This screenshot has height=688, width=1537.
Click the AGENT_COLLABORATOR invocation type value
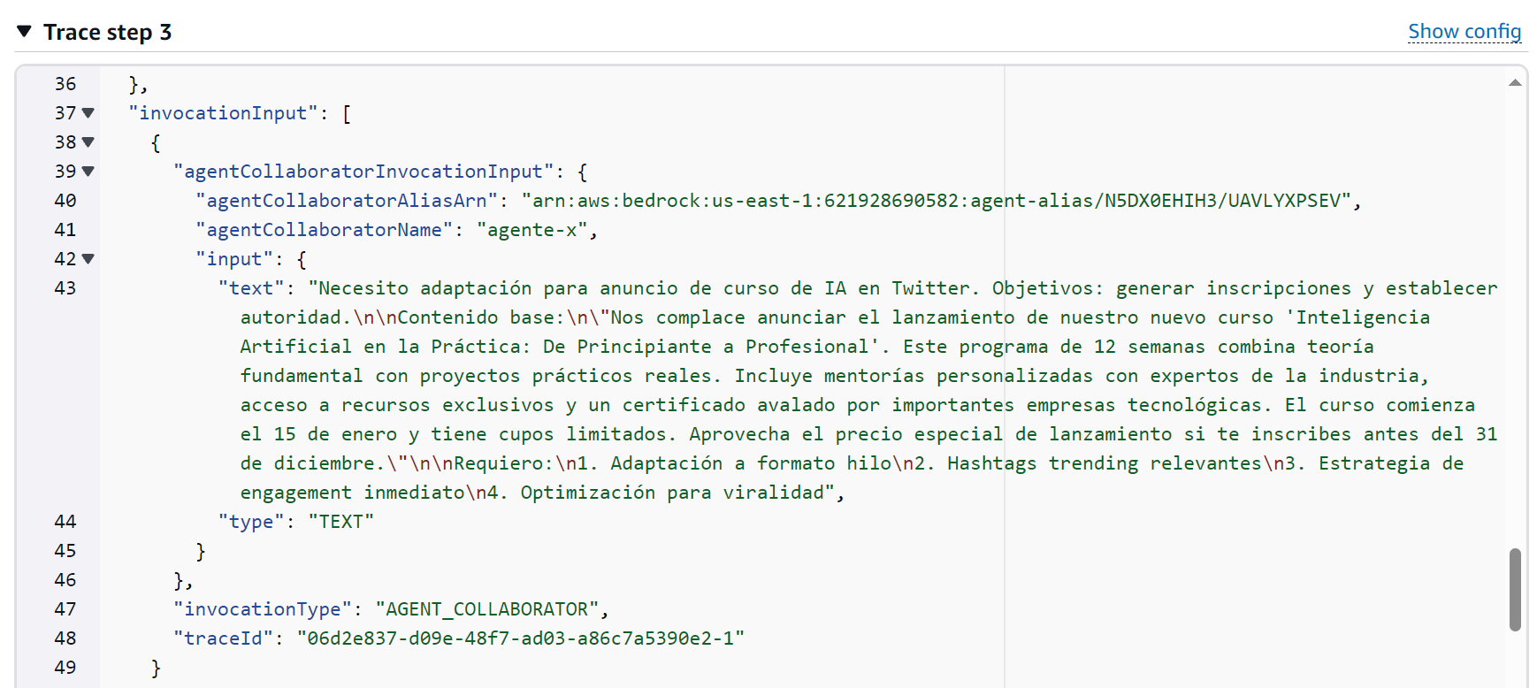[x=487, y=609]
